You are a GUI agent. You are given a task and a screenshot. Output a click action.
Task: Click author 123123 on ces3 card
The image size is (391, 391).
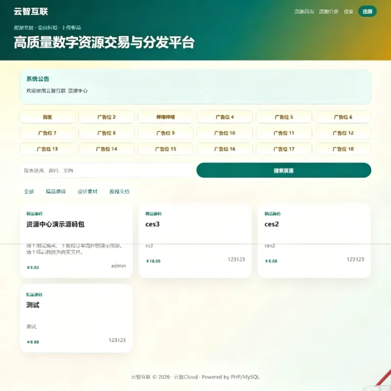(237, 260)
